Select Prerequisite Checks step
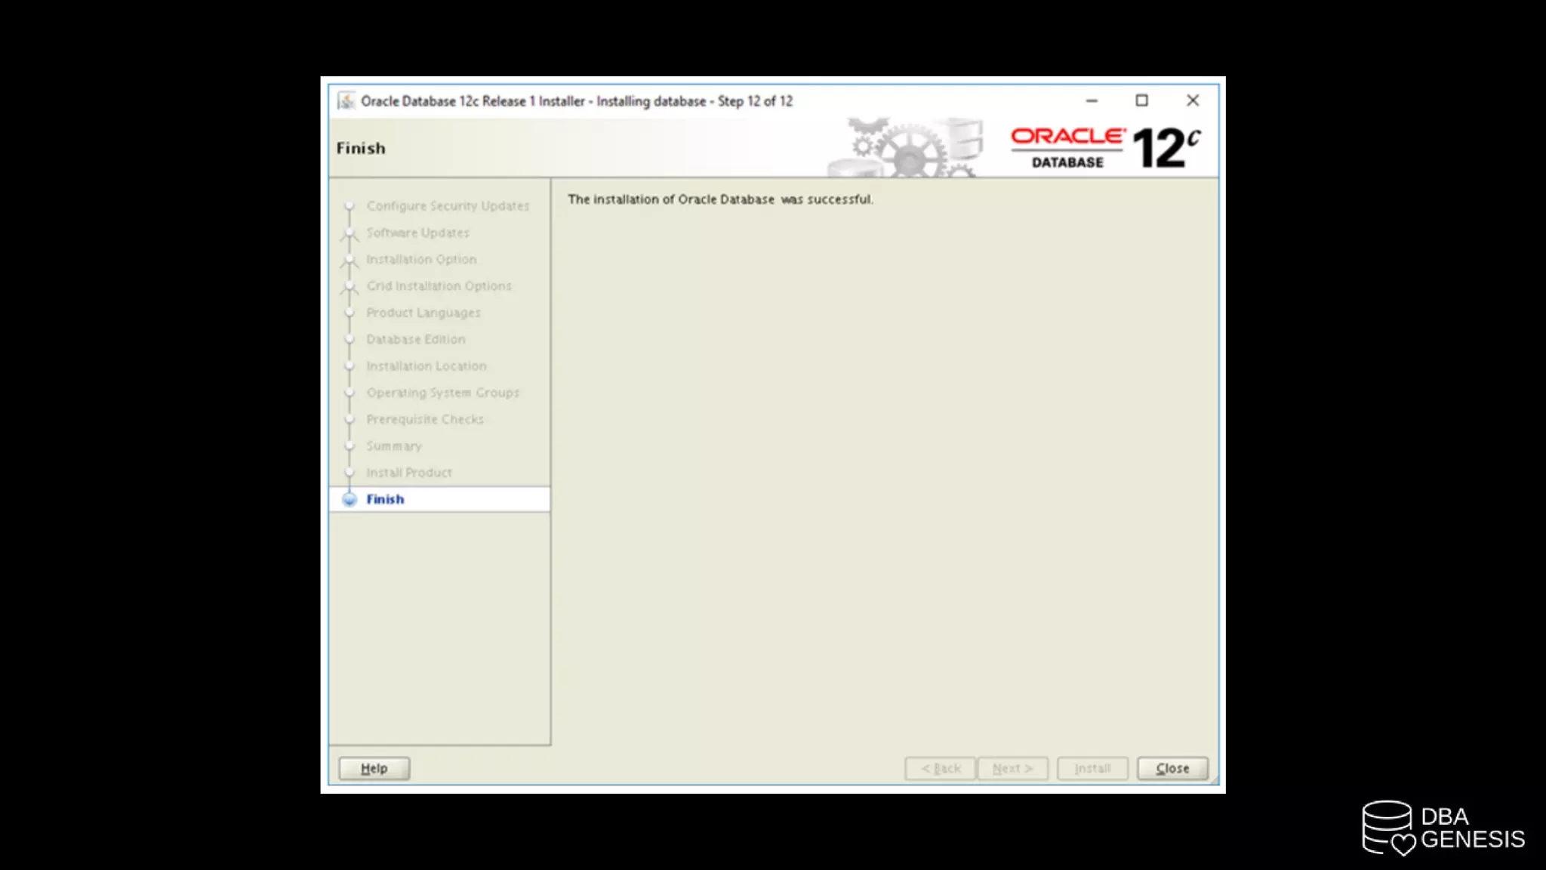Viewport: 1546px width, 870px height. (424, 419)
